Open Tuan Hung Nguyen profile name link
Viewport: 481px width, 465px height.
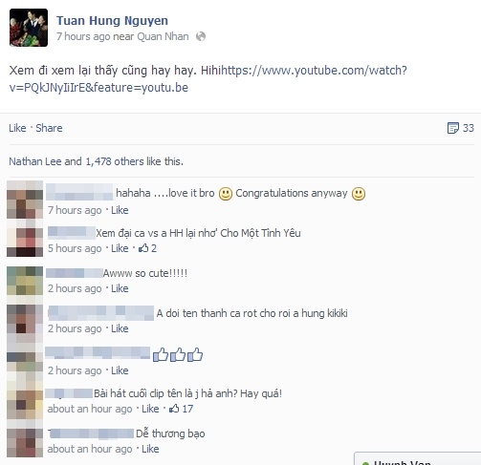112,21
